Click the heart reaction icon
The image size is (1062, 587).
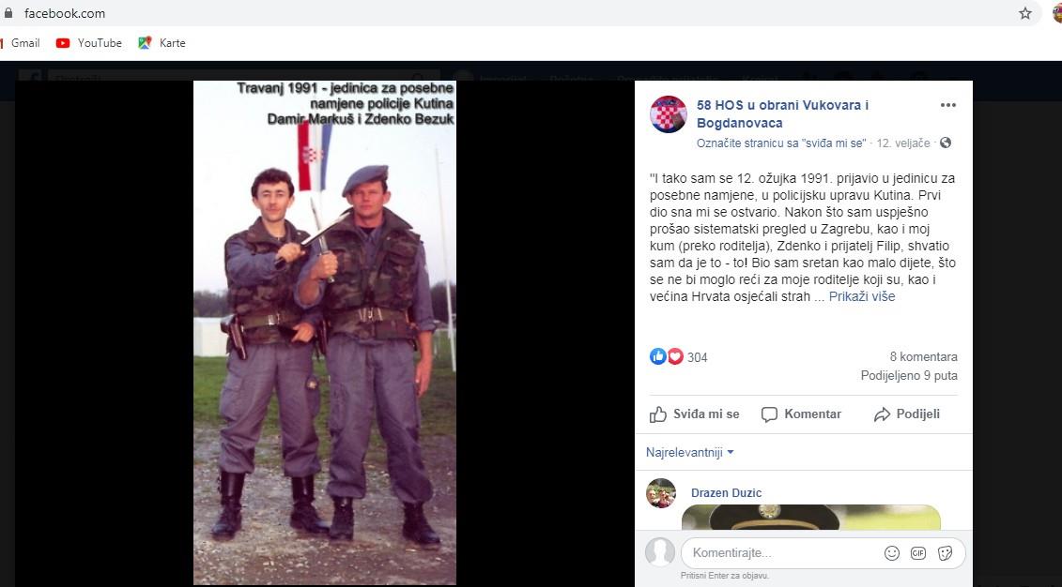click(675, 356)
